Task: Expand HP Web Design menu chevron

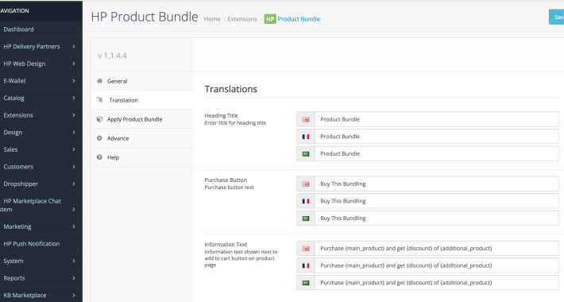Action: (x=74, y=64)
